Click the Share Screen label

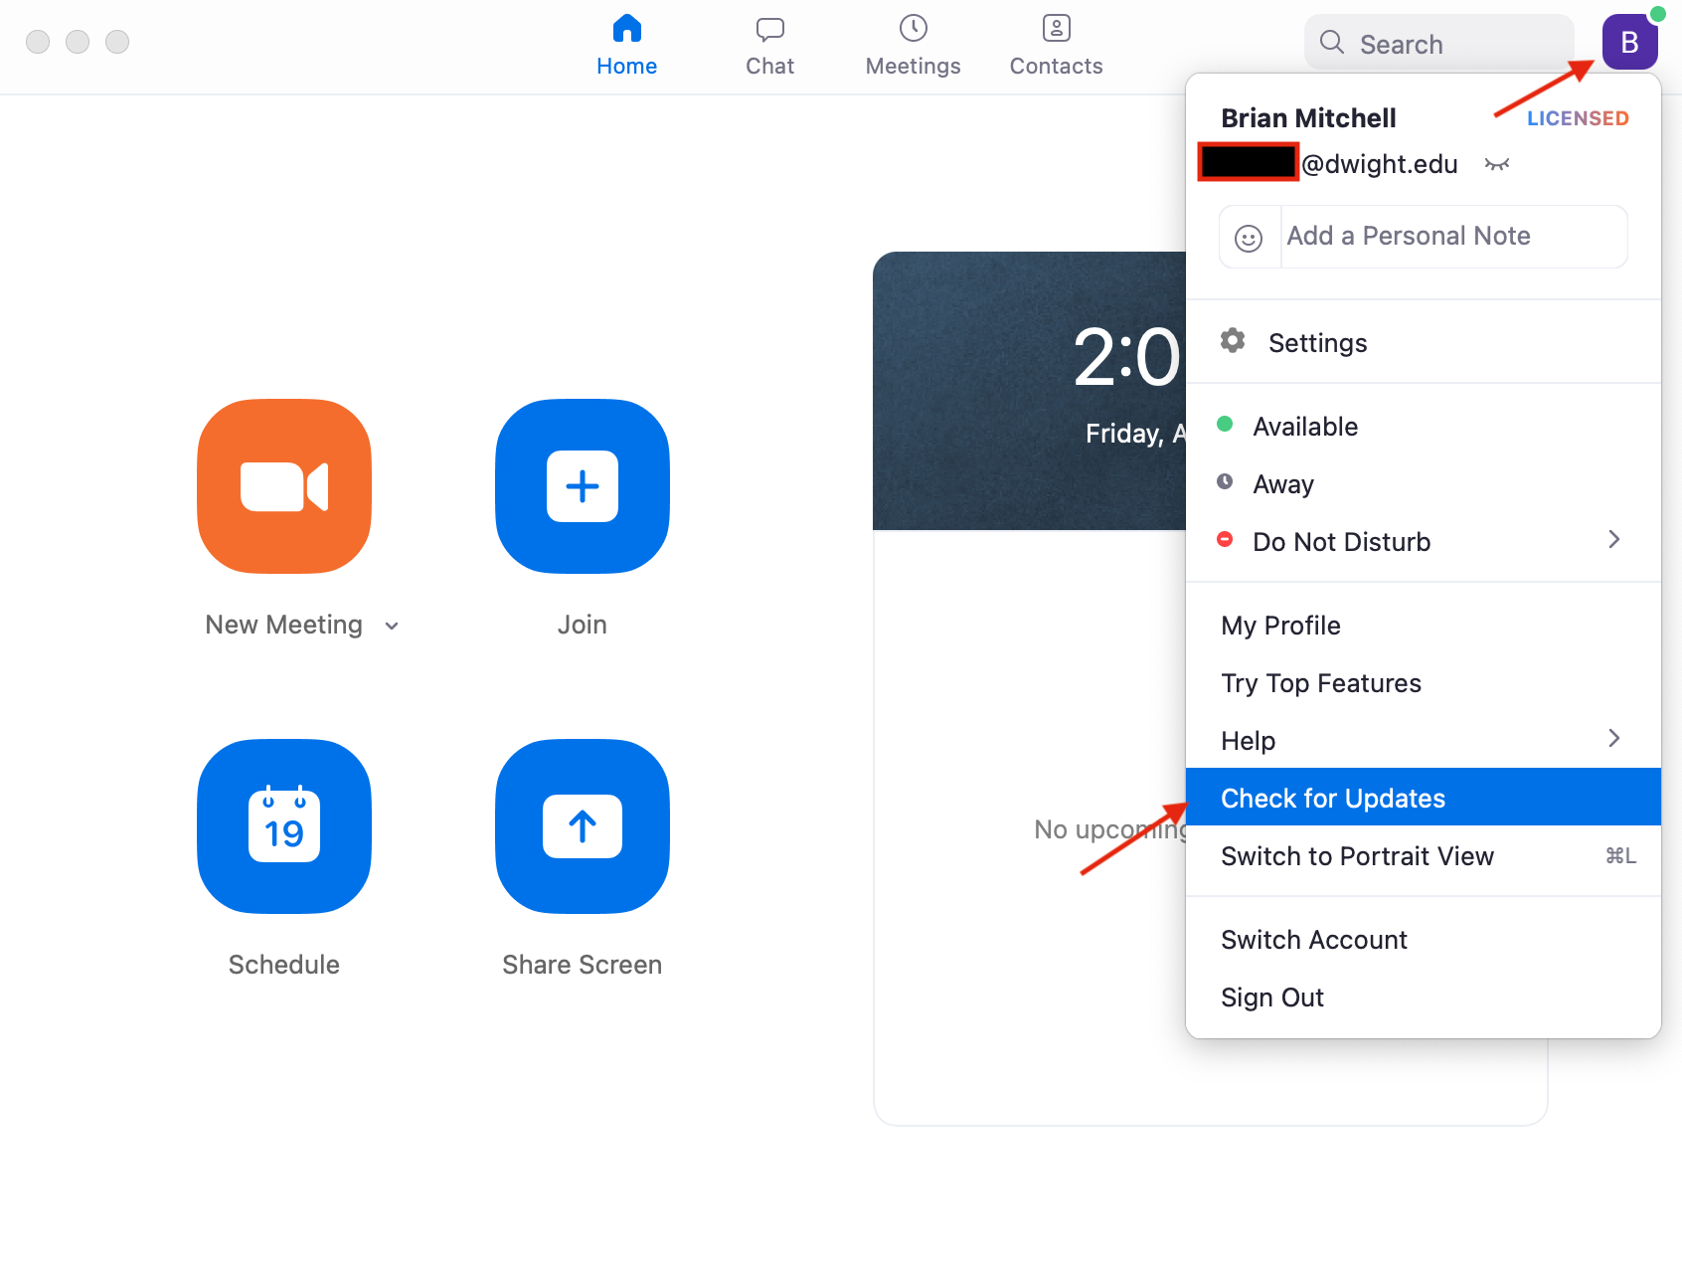point(583,965)
